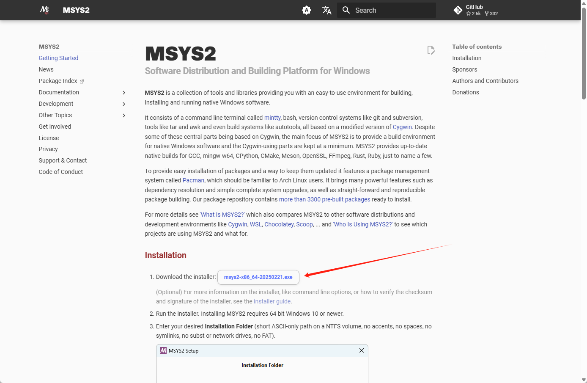Download the msys2-x86_64-20250221.exe installer
This screenshot has width=587, height=383.
click(258, 277)
